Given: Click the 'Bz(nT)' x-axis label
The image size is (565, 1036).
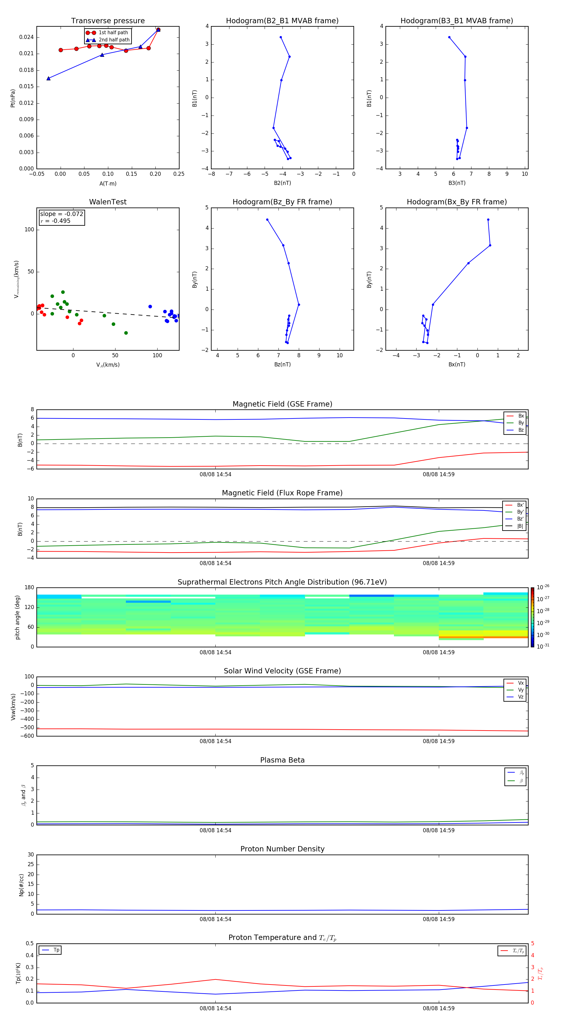Looking at the screenshot, I should (x=282, y=364).
